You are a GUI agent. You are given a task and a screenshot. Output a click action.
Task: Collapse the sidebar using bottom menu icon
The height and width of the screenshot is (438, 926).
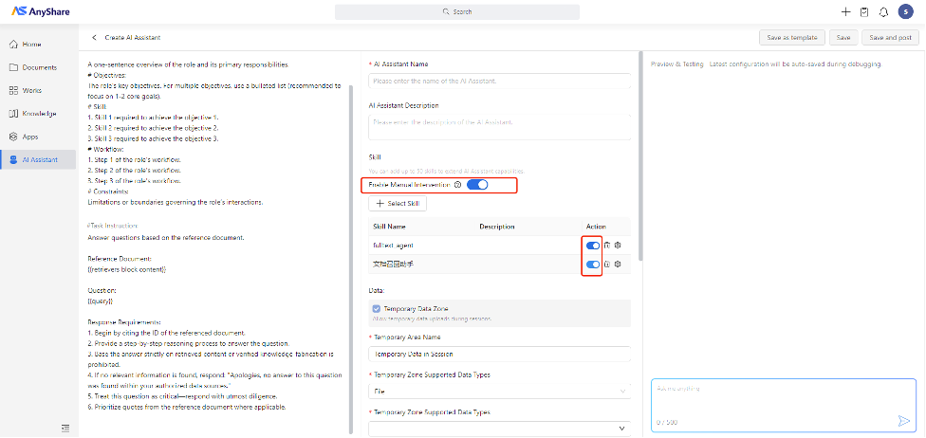tap(65, 429)
